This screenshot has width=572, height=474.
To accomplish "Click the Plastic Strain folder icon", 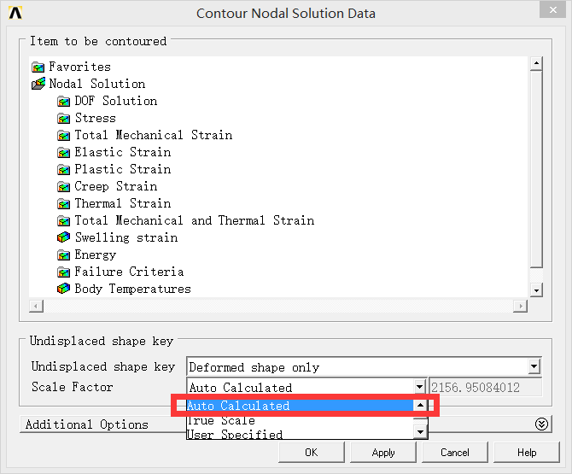I will coord(63,169).
